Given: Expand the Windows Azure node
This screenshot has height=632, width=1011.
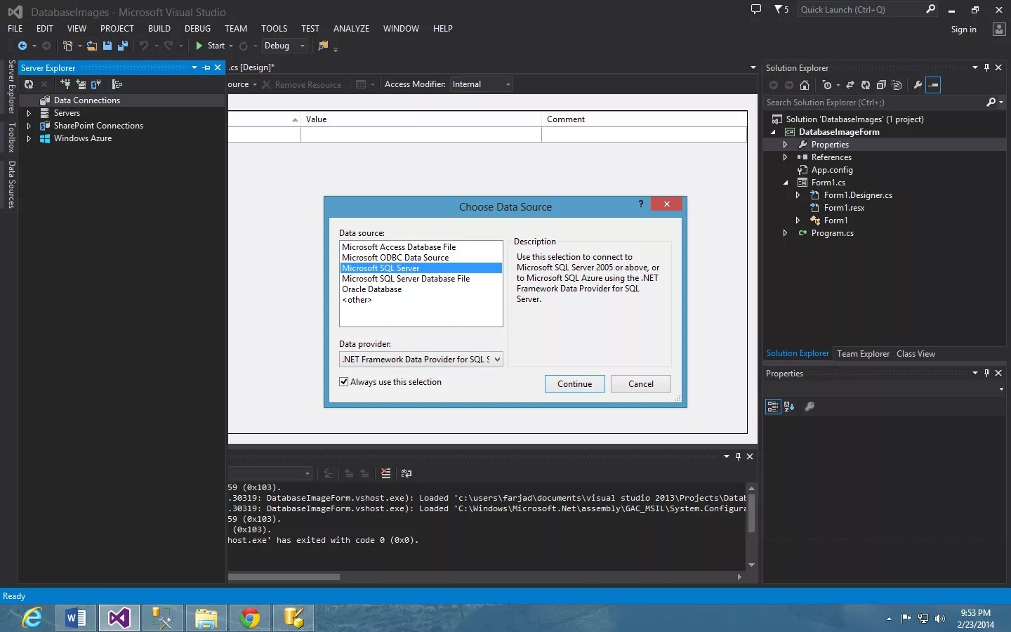Looking at the screenshot, I should [29, 138].
